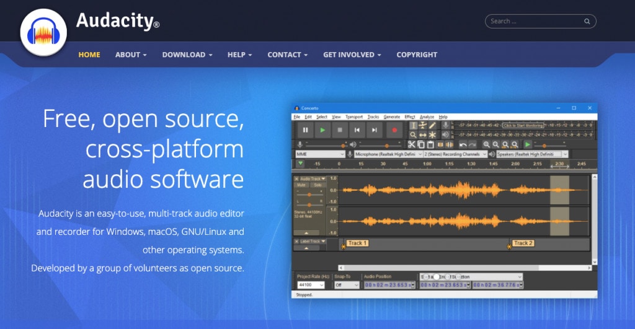Screen dimensions: 635x329
Task: Click the Audacity headphones logo
Action: (x=43, y=33)
